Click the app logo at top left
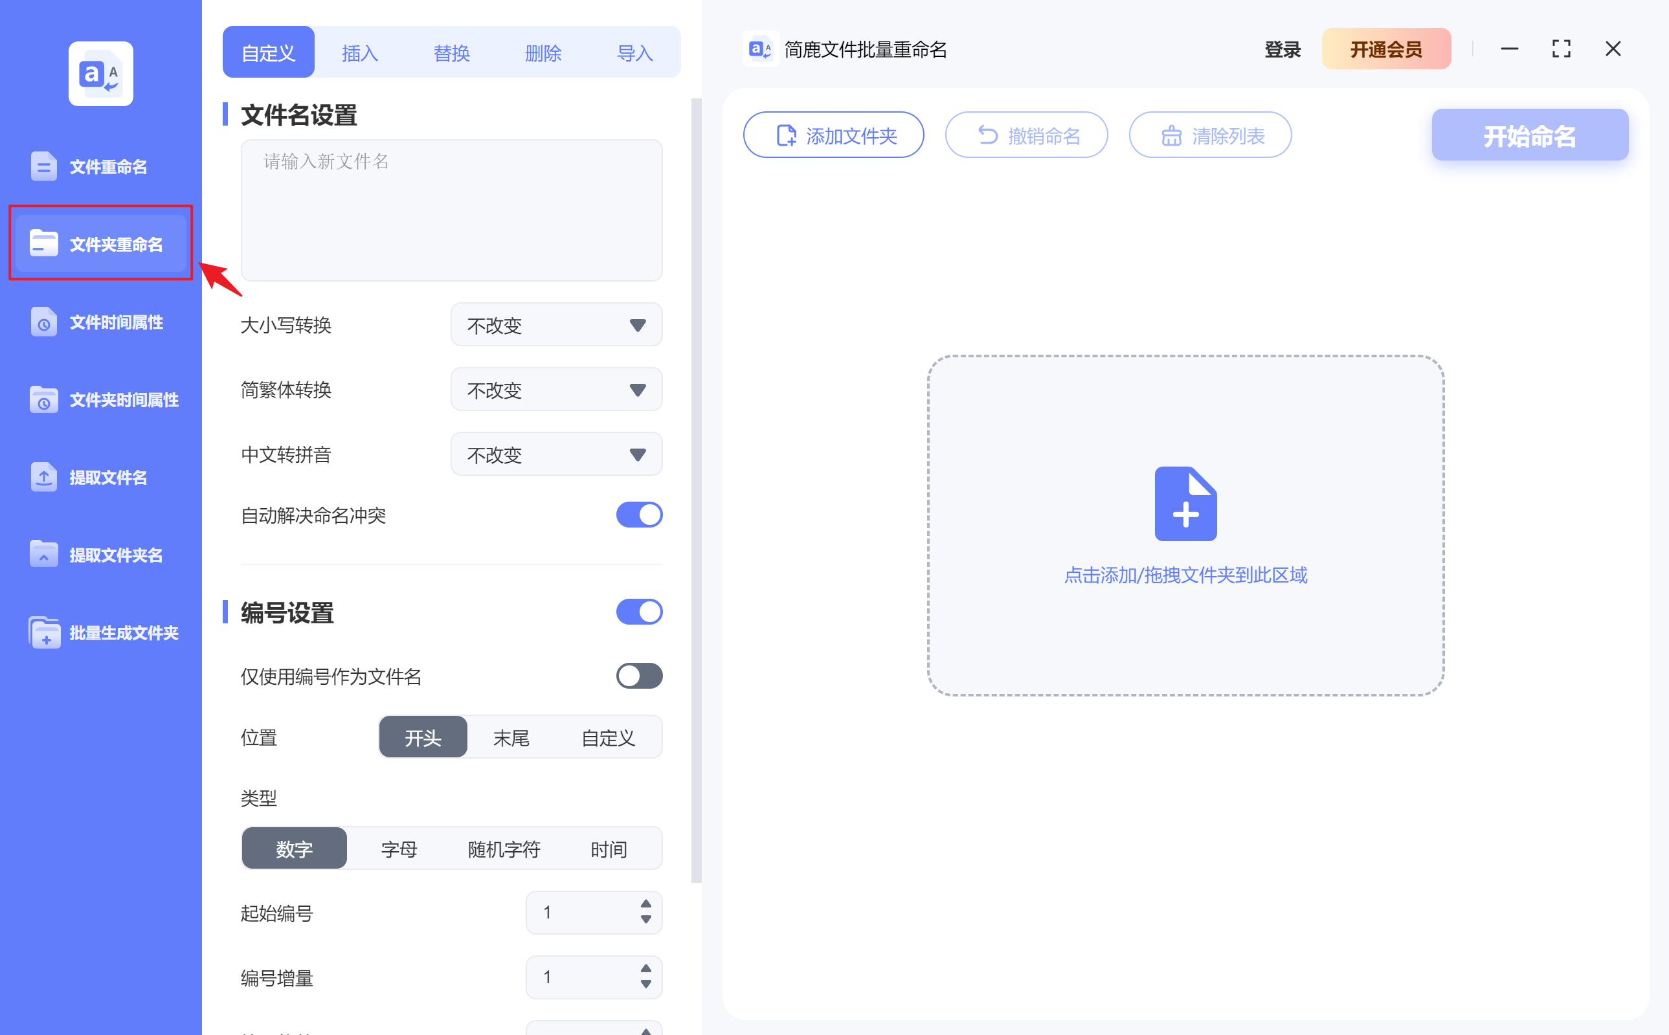This screenshot has width=1669, height=1035. [100, 73]
